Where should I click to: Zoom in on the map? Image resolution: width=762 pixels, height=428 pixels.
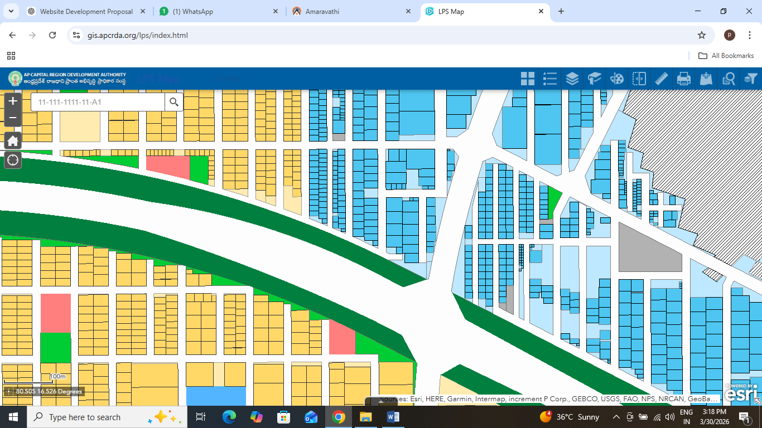[13, 101]
